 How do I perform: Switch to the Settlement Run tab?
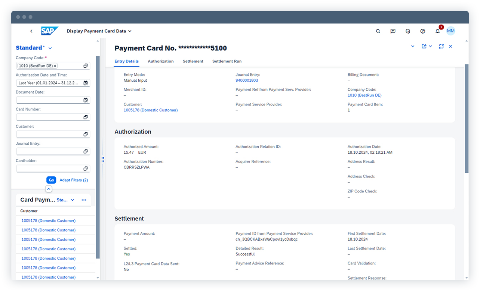(x=227, y=61)
